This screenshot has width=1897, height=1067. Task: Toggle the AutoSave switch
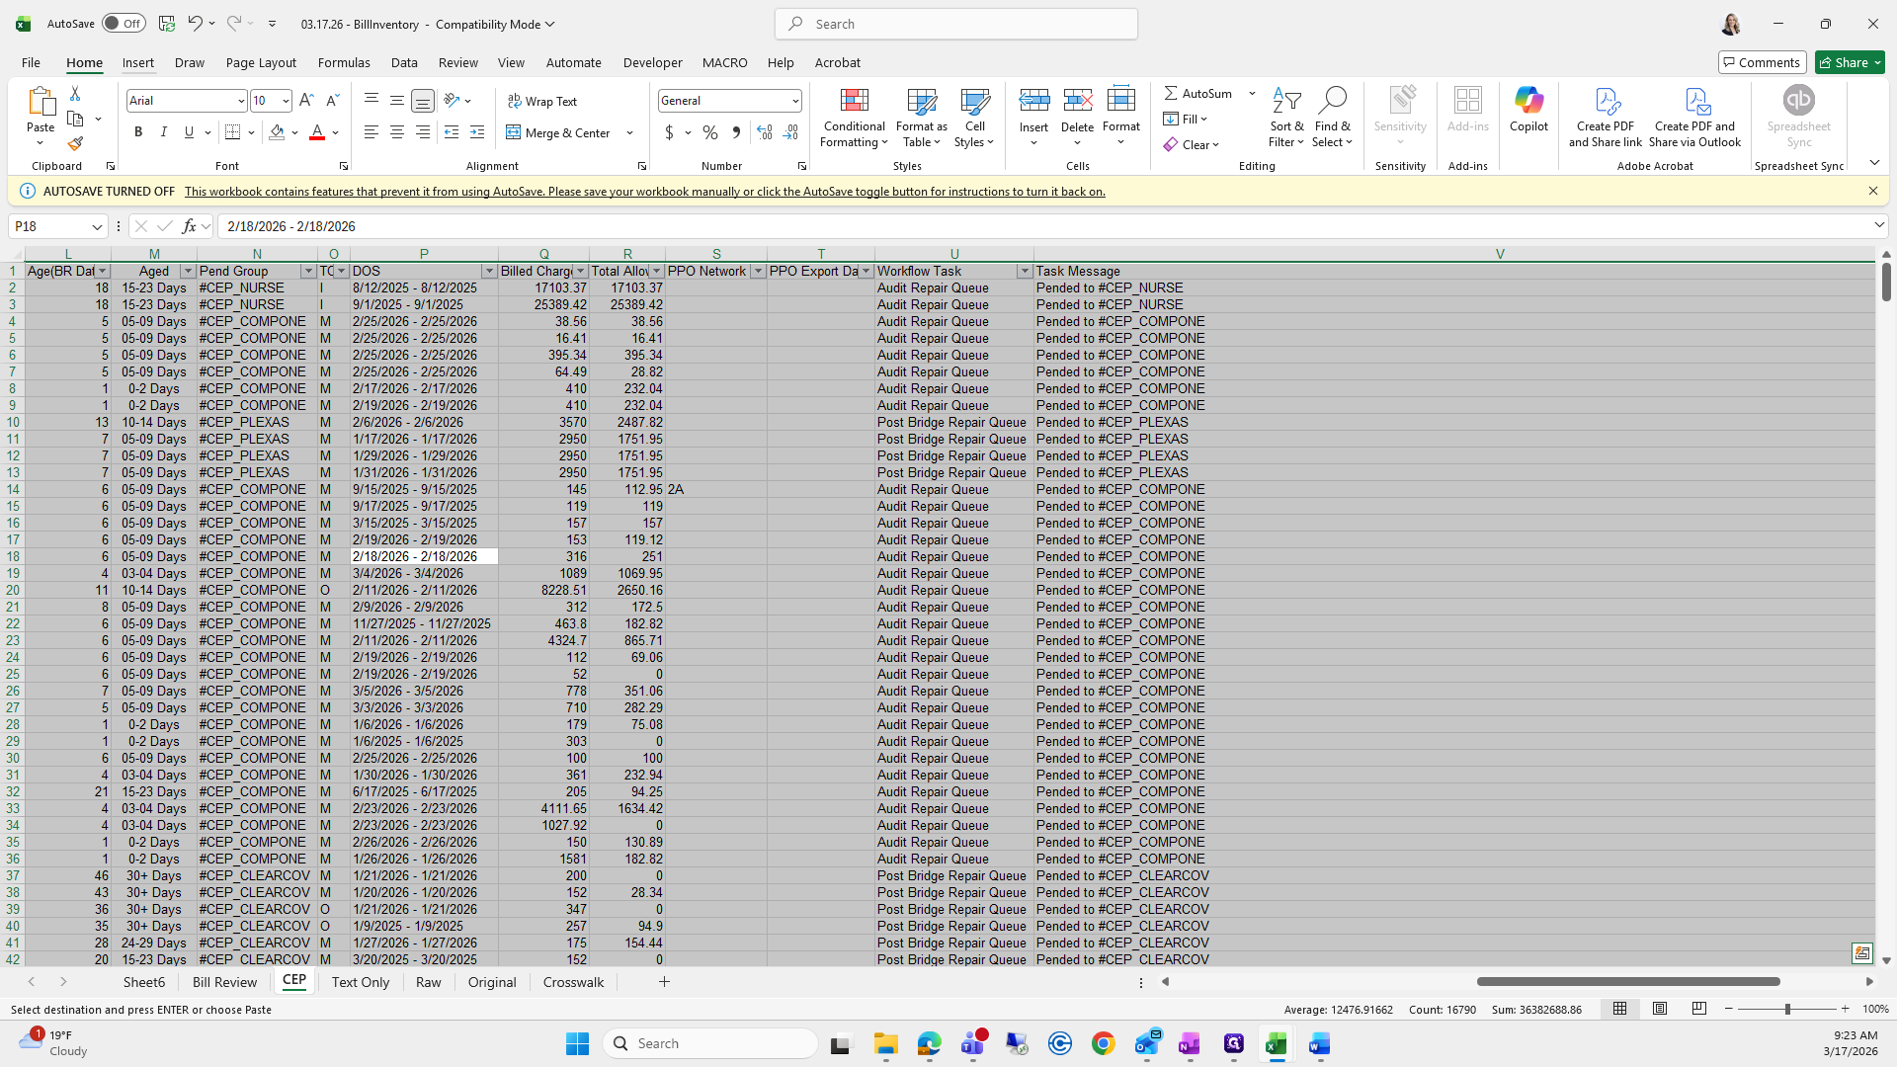[x=124, y=24]
